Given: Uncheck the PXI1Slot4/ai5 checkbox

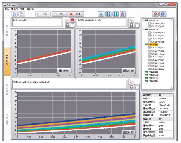Looking at the screenshot, I should pyautogui.click(x=149, y=63).
